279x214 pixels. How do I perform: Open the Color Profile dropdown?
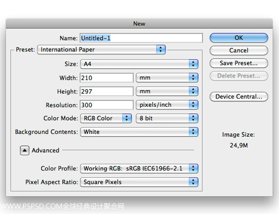click(139, 169)
